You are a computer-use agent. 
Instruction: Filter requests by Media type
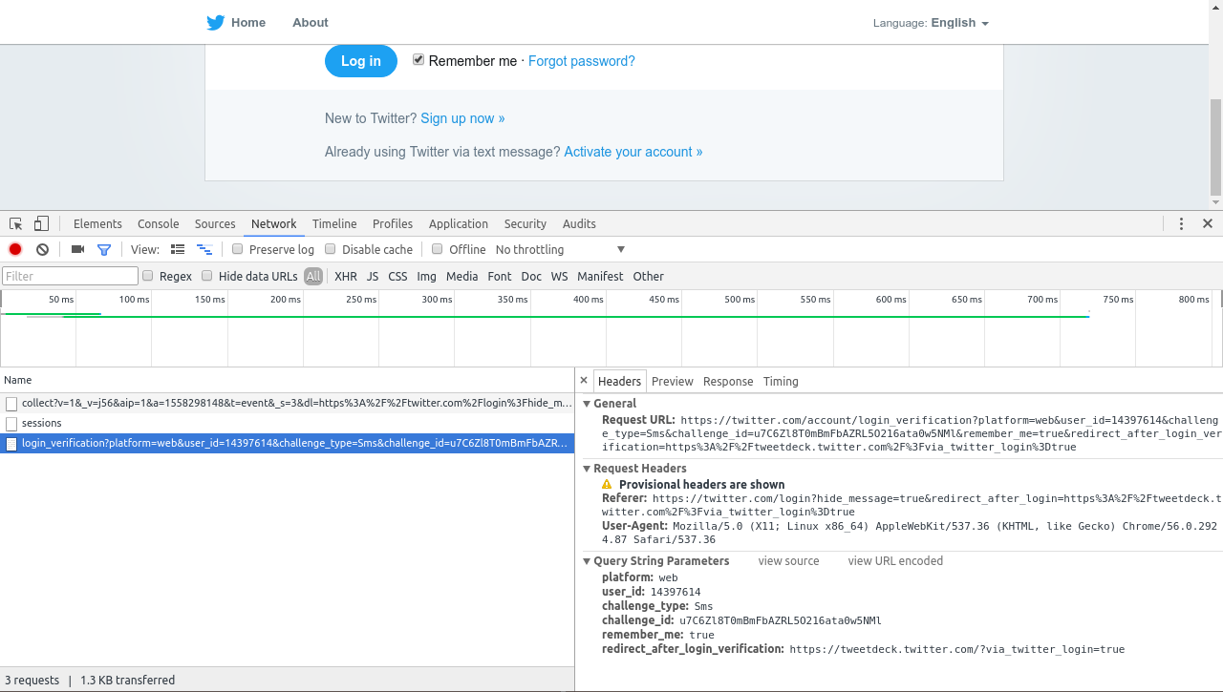(462, 276)
